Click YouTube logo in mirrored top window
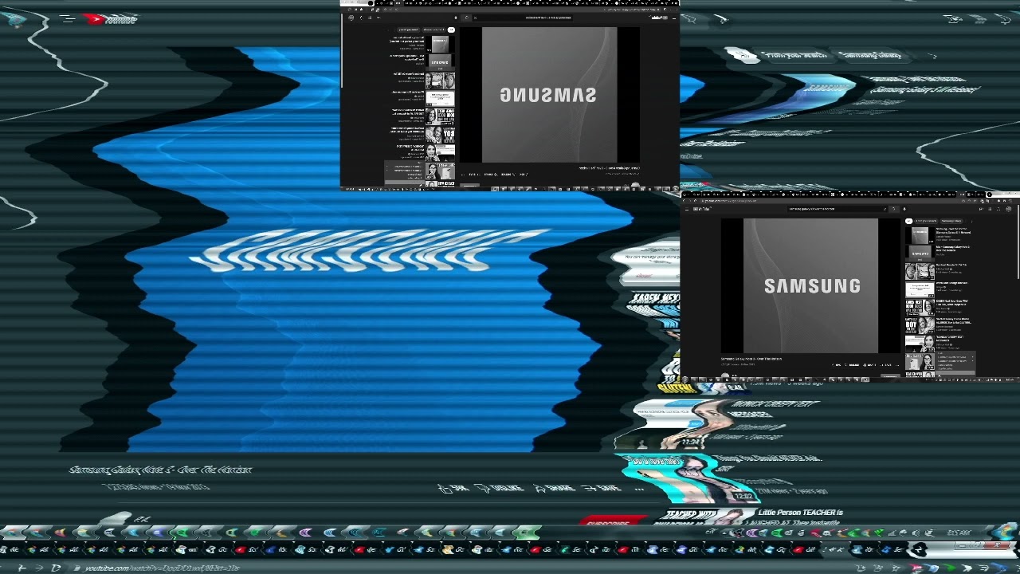Screen dimensions: 1020x574 pos(657,18)
